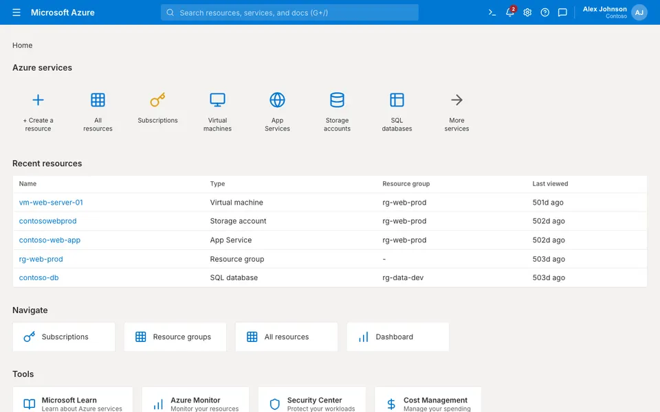This screenshot has width=660, height=412.
Task: Open contosowebprod storage account link
Action: click(x=47, y=220)
